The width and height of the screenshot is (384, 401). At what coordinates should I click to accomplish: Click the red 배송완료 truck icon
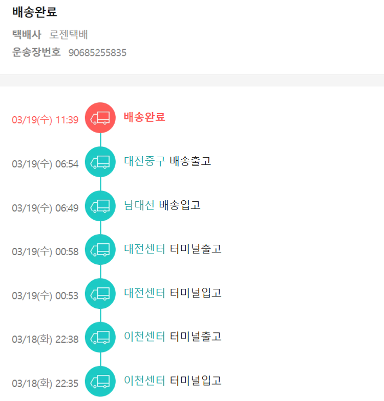click(x=100, y=118)
